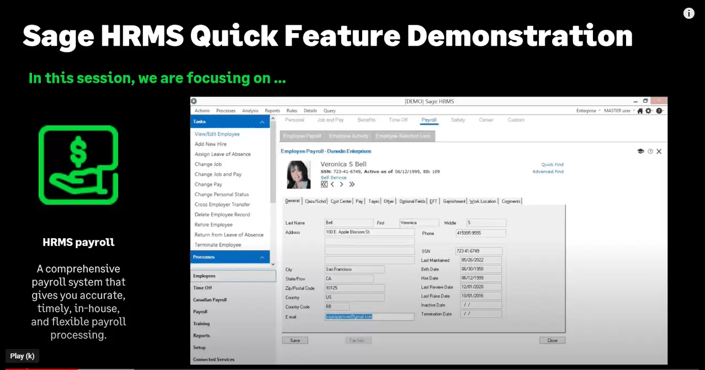Go to next employee record arrow
Image resolution: width=705 pixels, height=370 pixels.
pyautogui.click(x=342, y=184)
